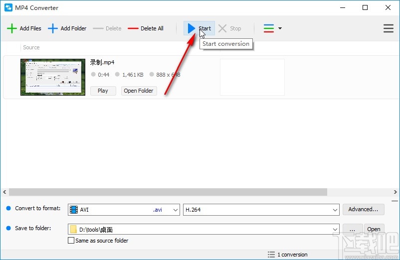Open Advanced conversion settings
The image size is (400, 260).
pyautogui.click(x=363, y=209)
